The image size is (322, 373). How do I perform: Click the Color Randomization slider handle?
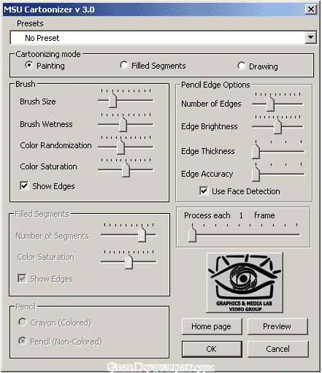pyautogui.click(x=120, y=147)
